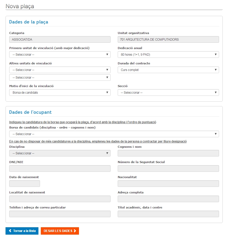Image resolution: width=228 pixels, height=237 pixels.
Task: Click 'Títol acadèmic, data i centre' field
Action: pos(168,214)
